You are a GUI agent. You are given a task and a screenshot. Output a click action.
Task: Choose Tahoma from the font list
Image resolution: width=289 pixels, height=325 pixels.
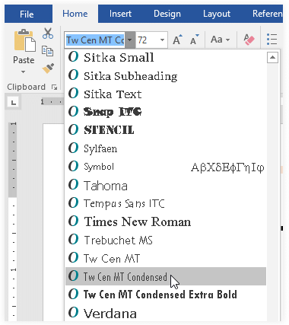tap(166, 185)
